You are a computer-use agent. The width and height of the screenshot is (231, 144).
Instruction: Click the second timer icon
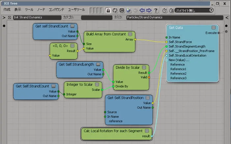171,11
